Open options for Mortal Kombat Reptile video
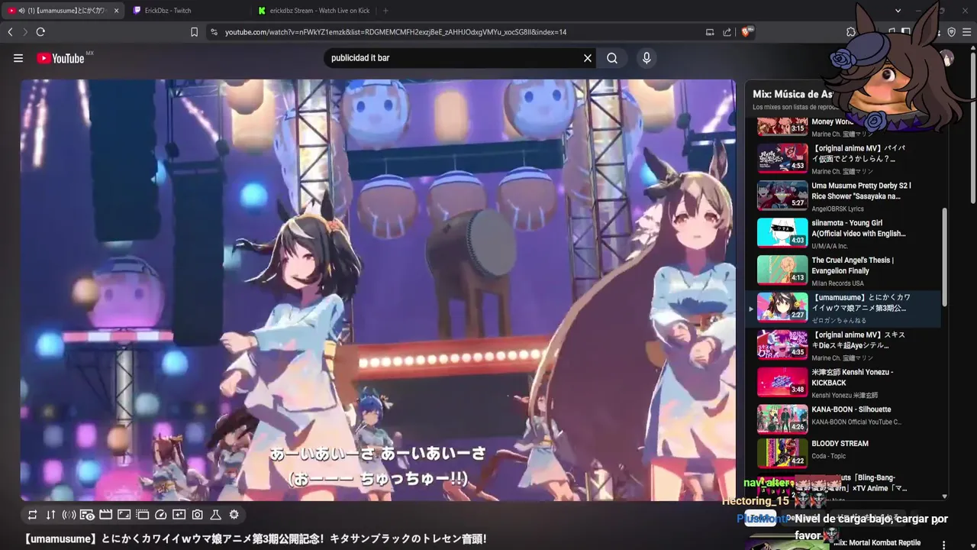 coord(944,545)
